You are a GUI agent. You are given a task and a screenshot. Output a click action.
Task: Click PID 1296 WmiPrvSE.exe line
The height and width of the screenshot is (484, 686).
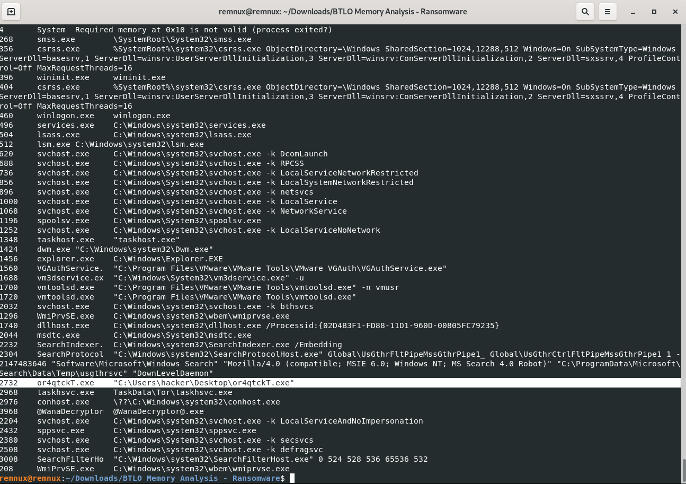pyautogui.click(x=145, y=316)
